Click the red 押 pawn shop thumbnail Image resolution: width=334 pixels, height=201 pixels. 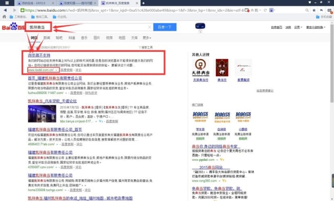222,68
